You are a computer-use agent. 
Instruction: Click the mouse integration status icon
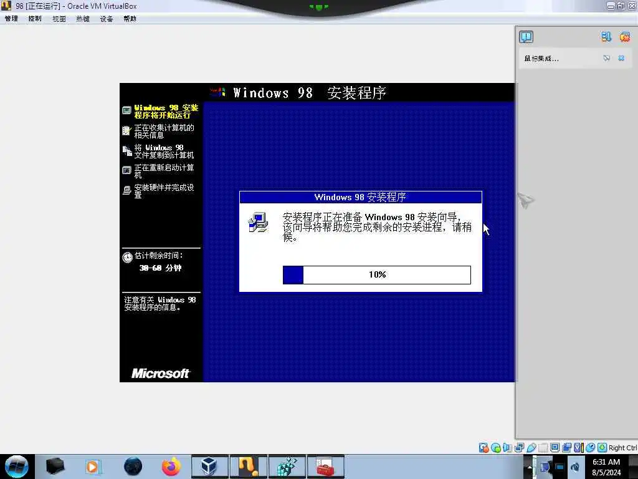[590, 448]
